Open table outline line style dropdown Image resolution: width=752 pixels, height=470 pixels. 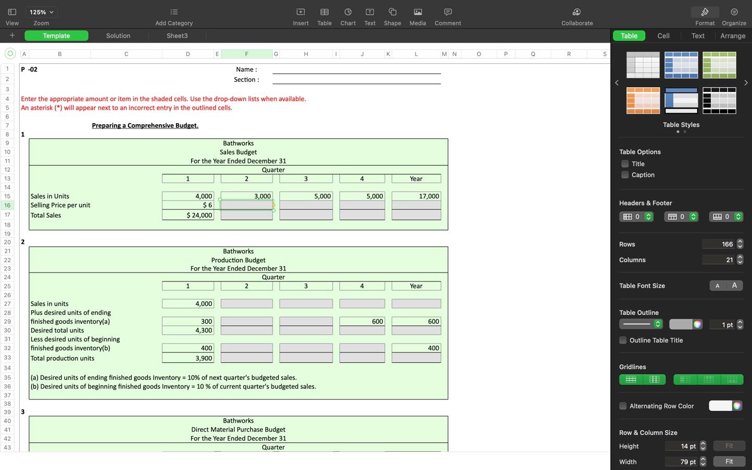click(641, 324)
